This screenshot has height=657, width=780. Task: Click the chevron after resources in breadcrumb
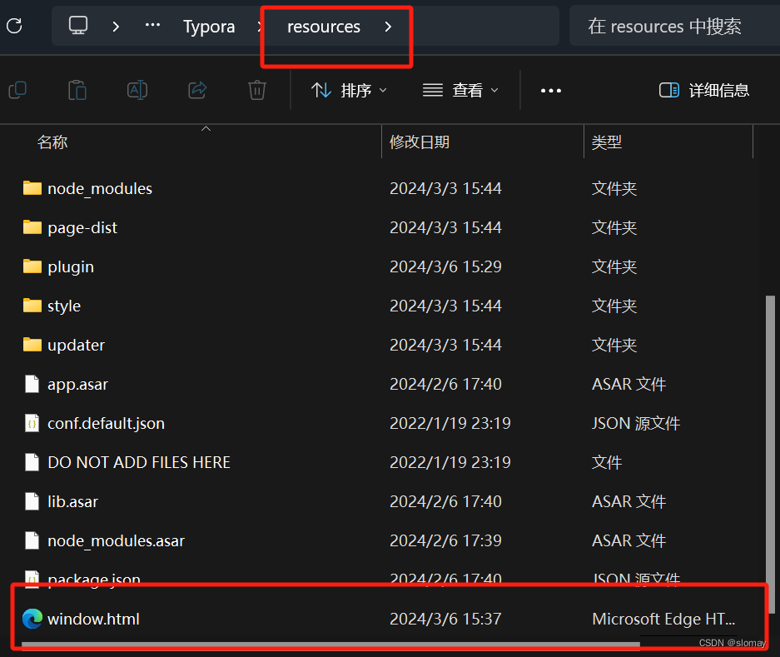click(x=388, y=26)
